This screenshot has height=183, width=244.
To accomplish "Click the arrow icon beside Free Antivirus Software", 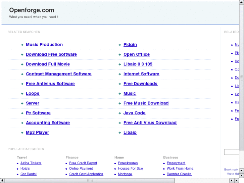I will coord(22,84).
